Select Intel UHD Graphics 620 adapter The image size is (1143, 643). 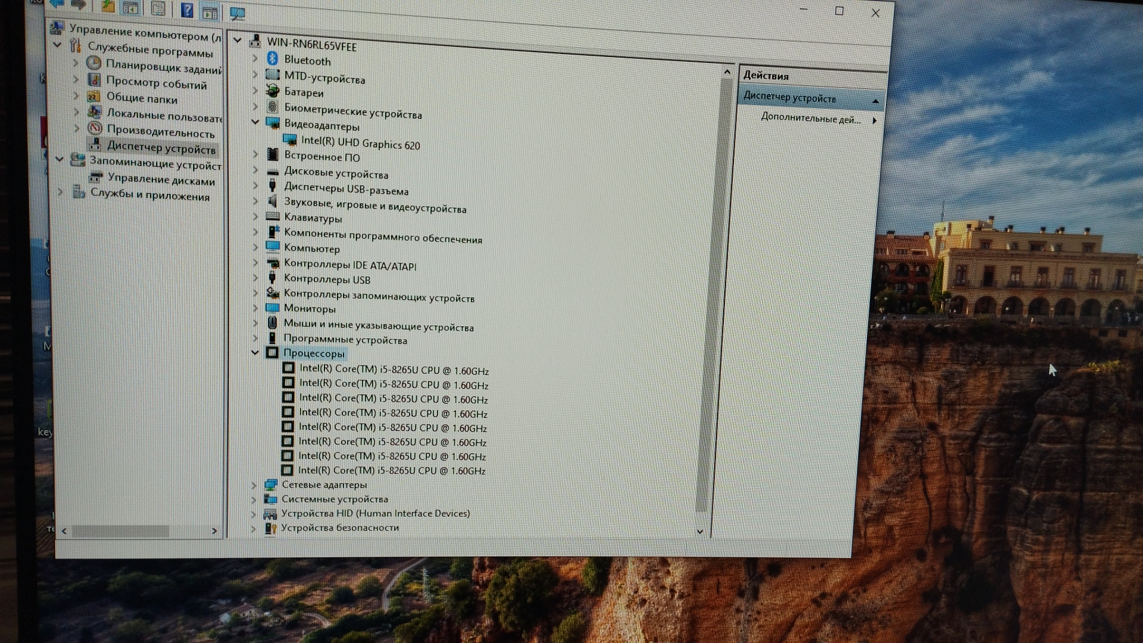[360, 143]
